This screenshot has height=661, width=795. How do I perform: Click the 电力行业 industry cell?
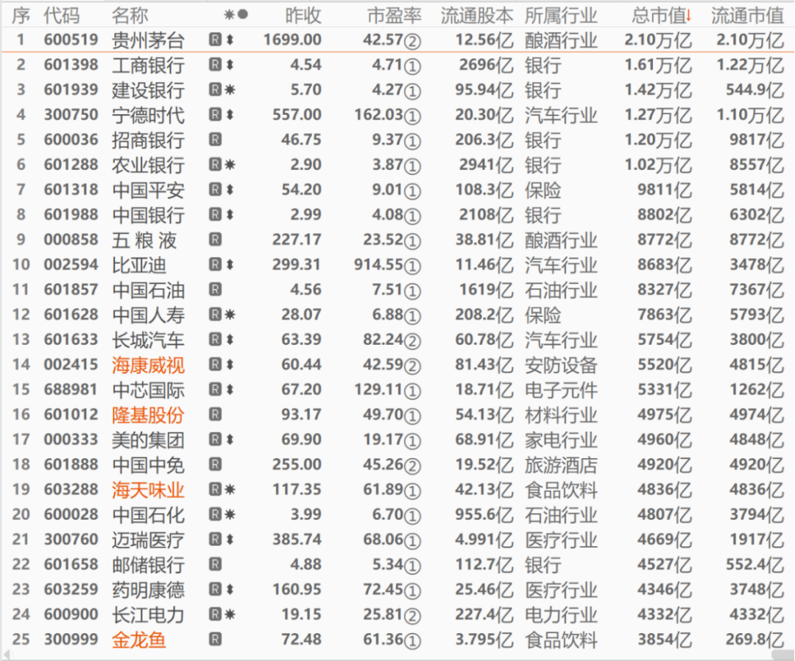pos(561,615)
